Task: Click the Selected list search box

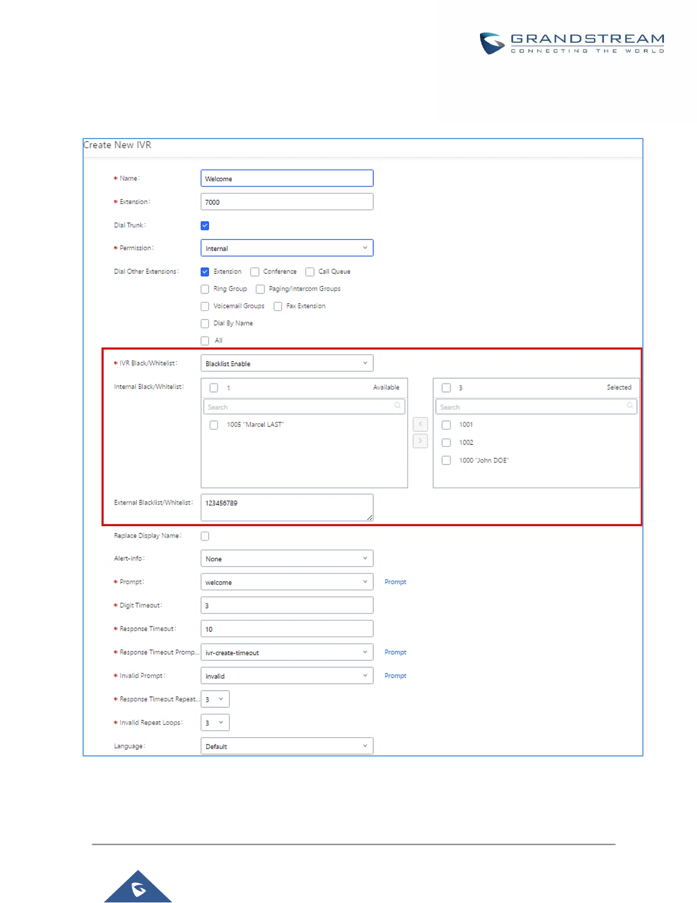Action: click(x=536, y=406)
